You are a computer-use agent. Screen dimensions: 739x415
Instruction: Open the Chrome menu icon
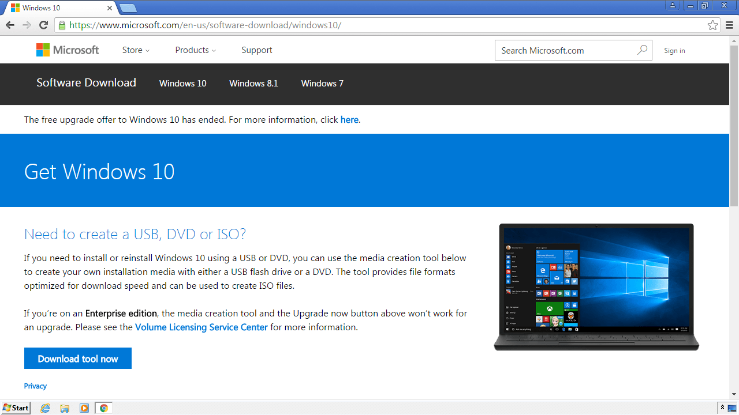[x=730, y=25]
